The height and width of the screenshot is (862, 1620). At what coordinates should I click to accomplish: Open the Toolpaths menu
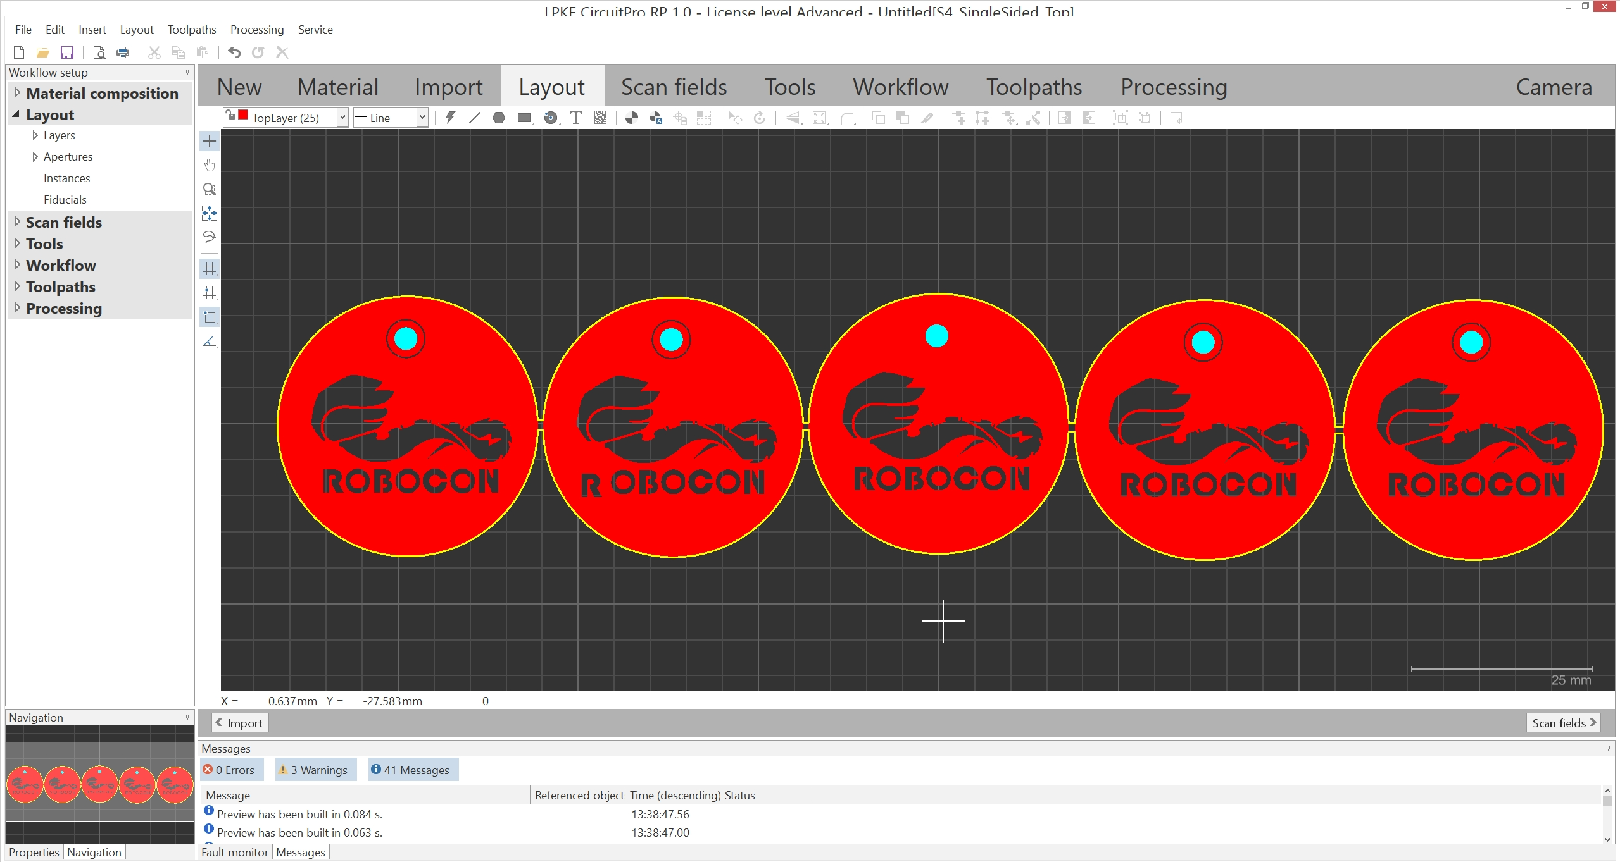pos(191,30)
